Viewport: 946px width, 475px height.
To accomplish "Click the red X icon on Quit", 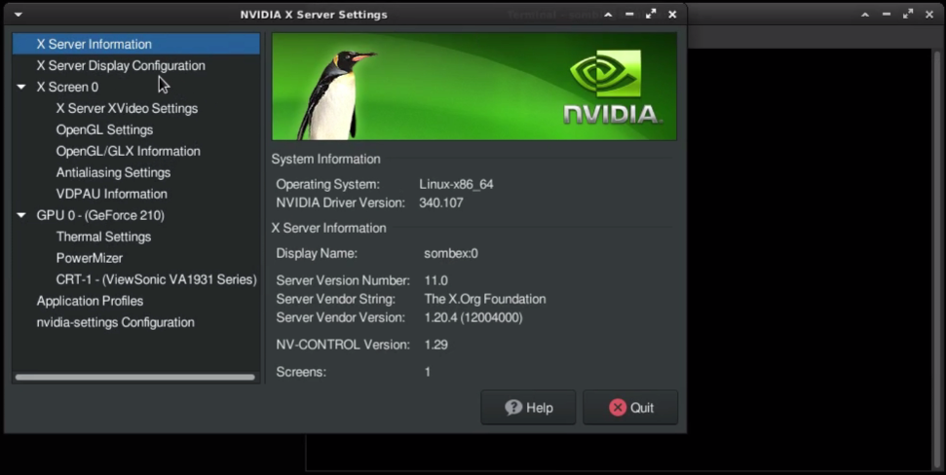I will coord(618,408).
